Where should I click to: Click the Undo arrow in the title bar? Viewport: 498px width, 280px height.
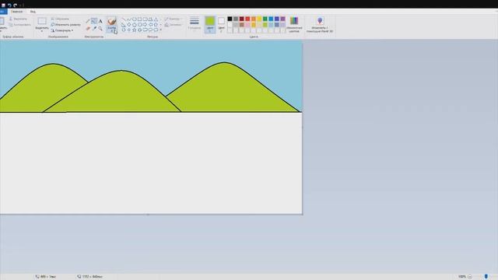9,5
